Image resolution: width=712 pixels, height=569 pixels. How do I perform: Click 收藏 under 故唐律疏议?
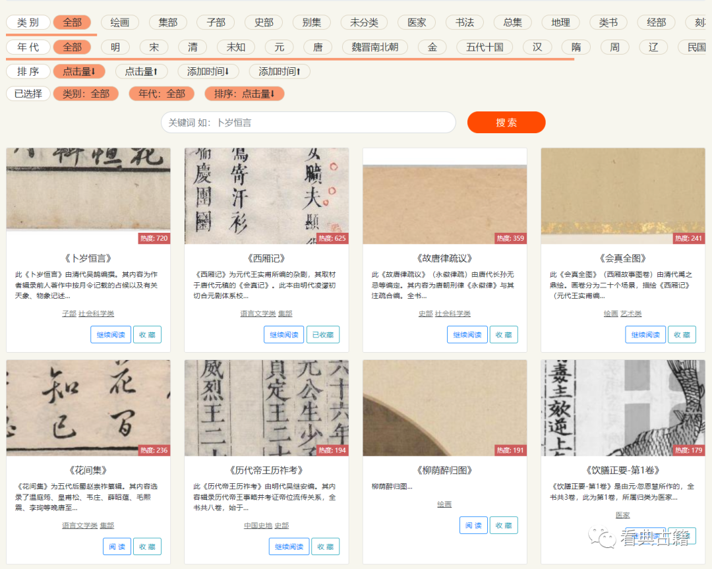(504, 334)
